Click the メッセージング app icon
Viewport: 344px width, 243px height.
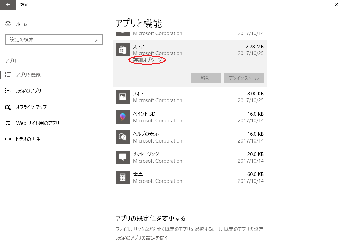123,157
